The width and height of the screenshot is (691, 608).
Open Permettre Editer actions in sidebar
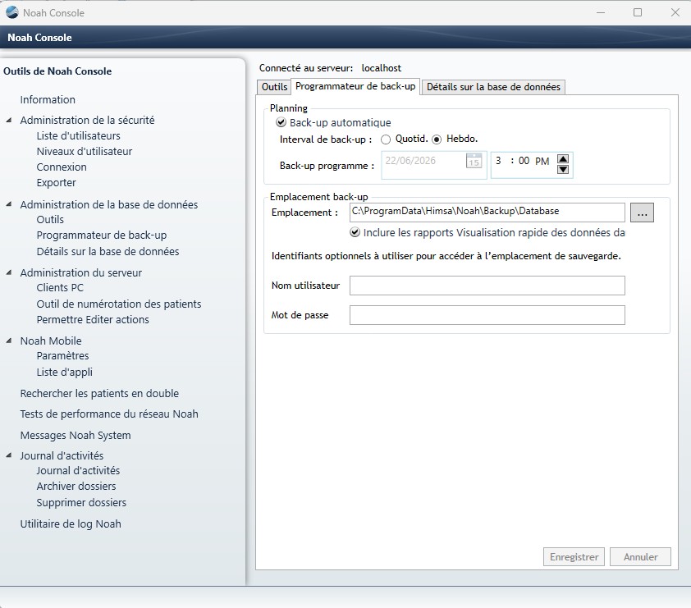(x=93, y=320)
